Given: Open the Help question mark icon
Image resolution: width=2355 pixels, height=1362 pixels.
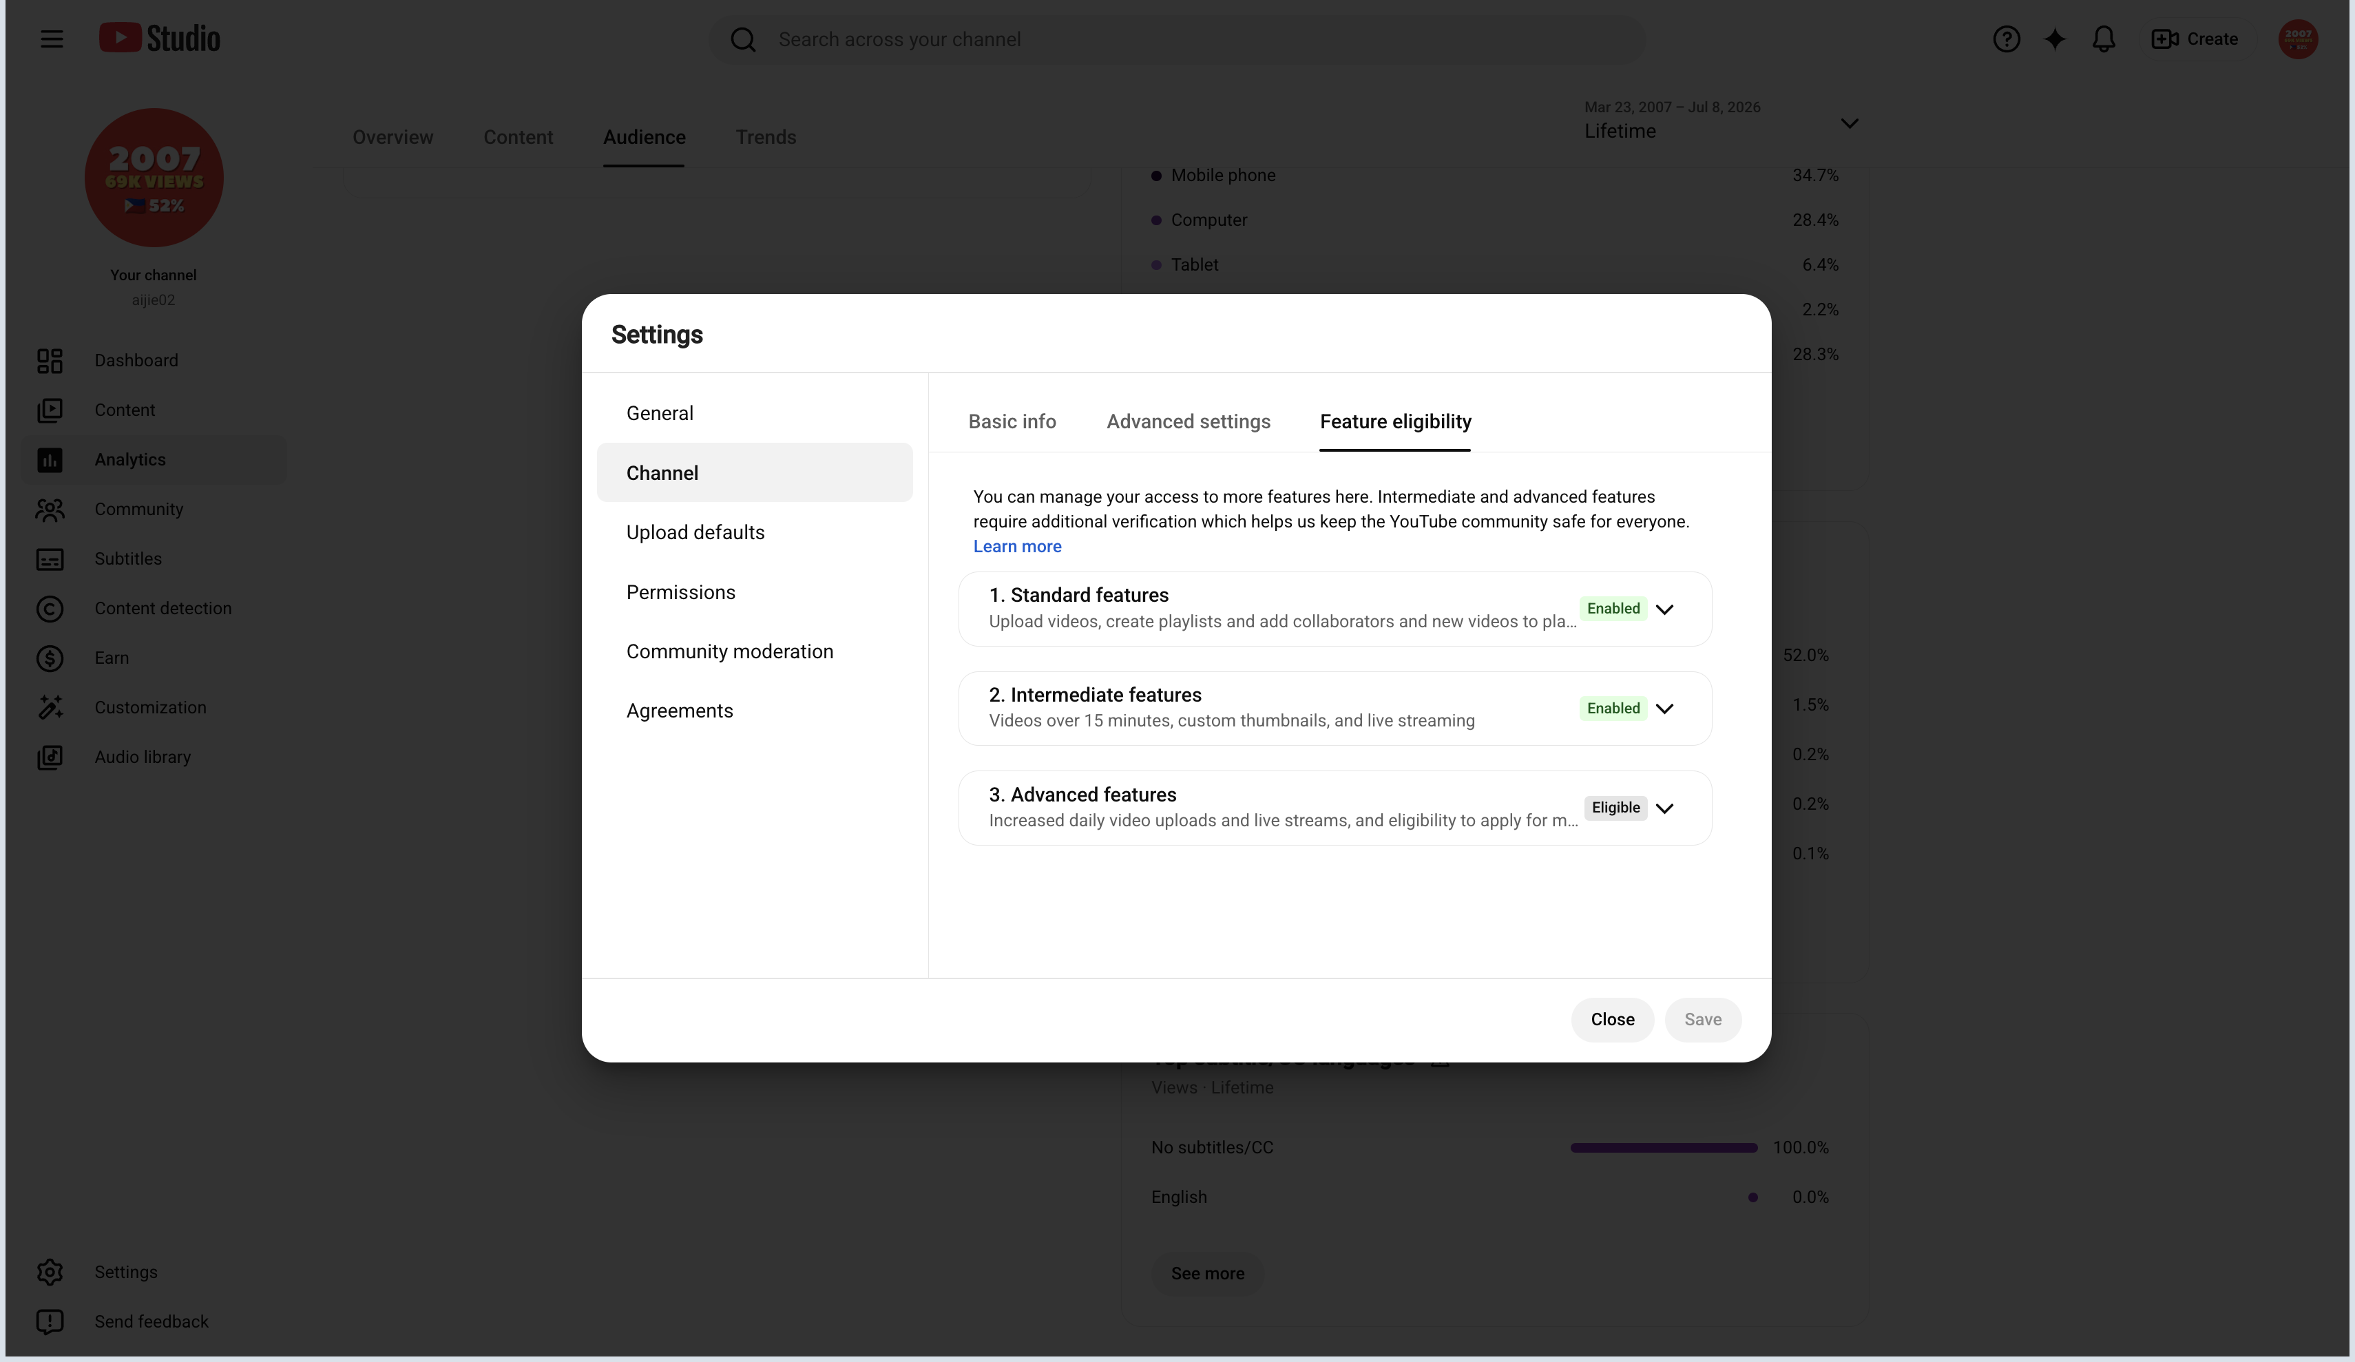Looking at the screenshot, I should click(x=2007, y=39).
